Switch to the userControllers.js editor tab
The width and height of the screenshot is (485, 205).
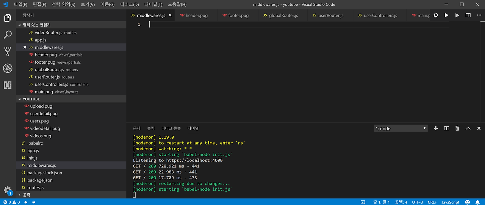coord(380,16)
